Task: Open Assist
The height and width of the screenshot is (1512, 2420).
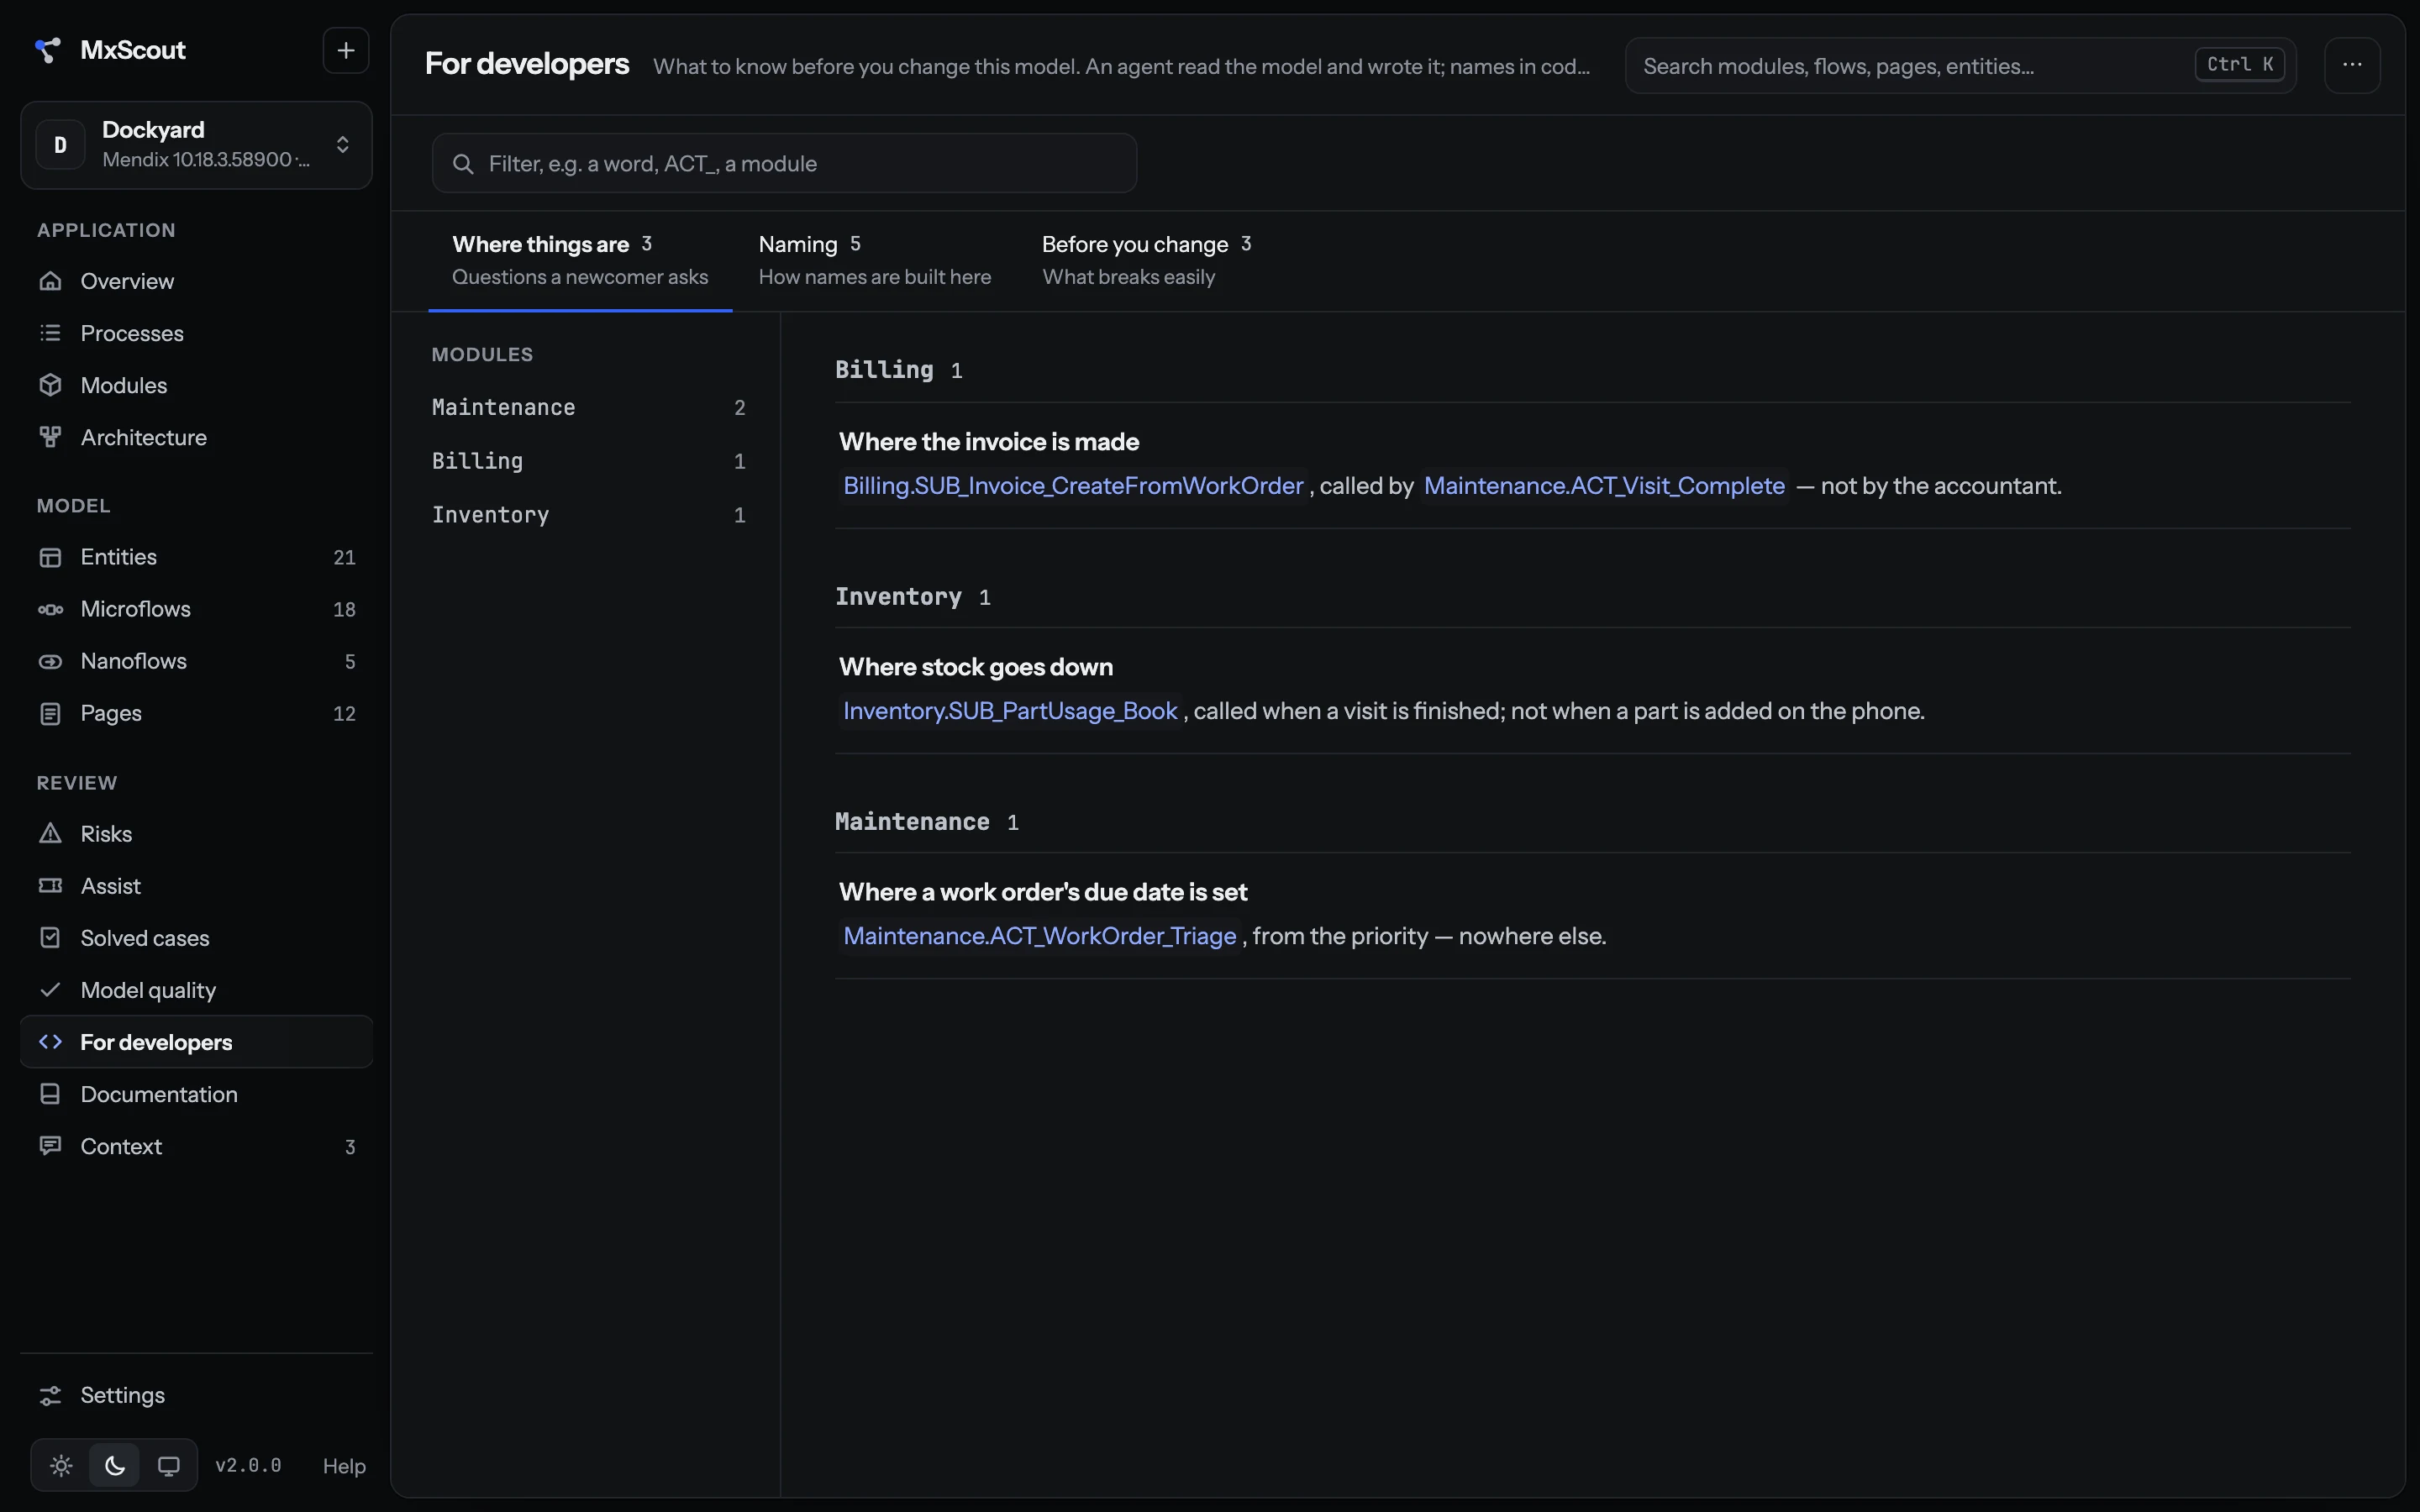Action: pos(196,886)
